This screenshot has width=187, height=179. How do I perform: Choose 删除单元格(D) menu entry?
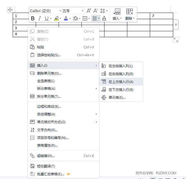[x=63, y=73]
